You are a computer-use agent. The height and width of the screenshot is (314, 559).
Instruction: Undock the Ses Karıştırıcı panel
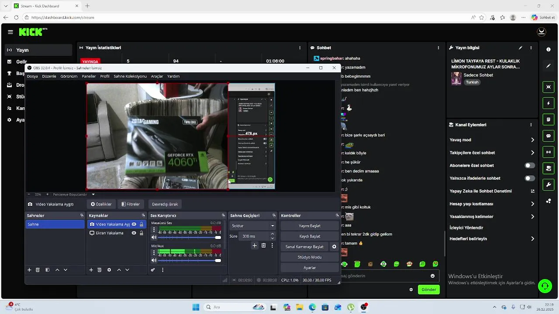point(223,215)
